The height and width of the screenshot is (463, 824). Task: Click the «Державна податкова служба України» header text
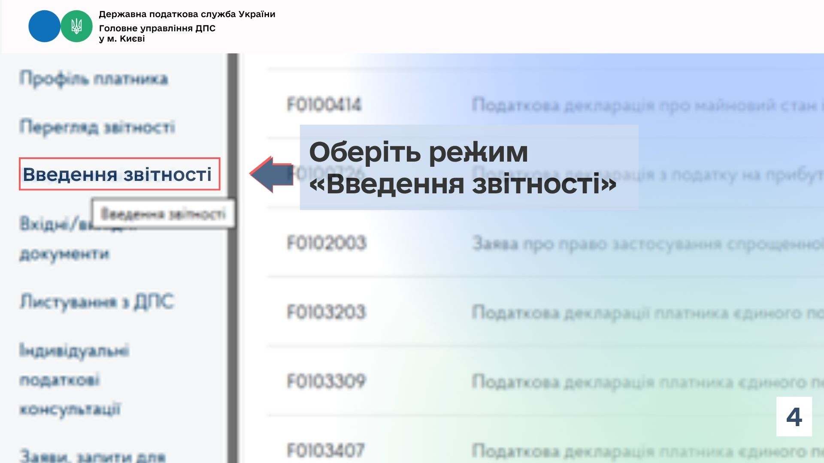pos(187,13)
